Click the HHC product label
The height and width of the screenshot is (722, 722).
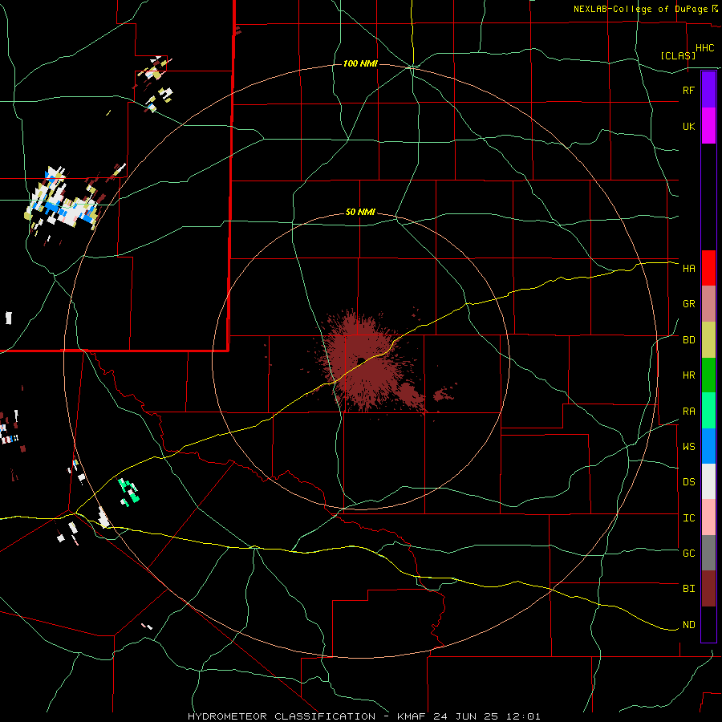click(x=704, y=48)
